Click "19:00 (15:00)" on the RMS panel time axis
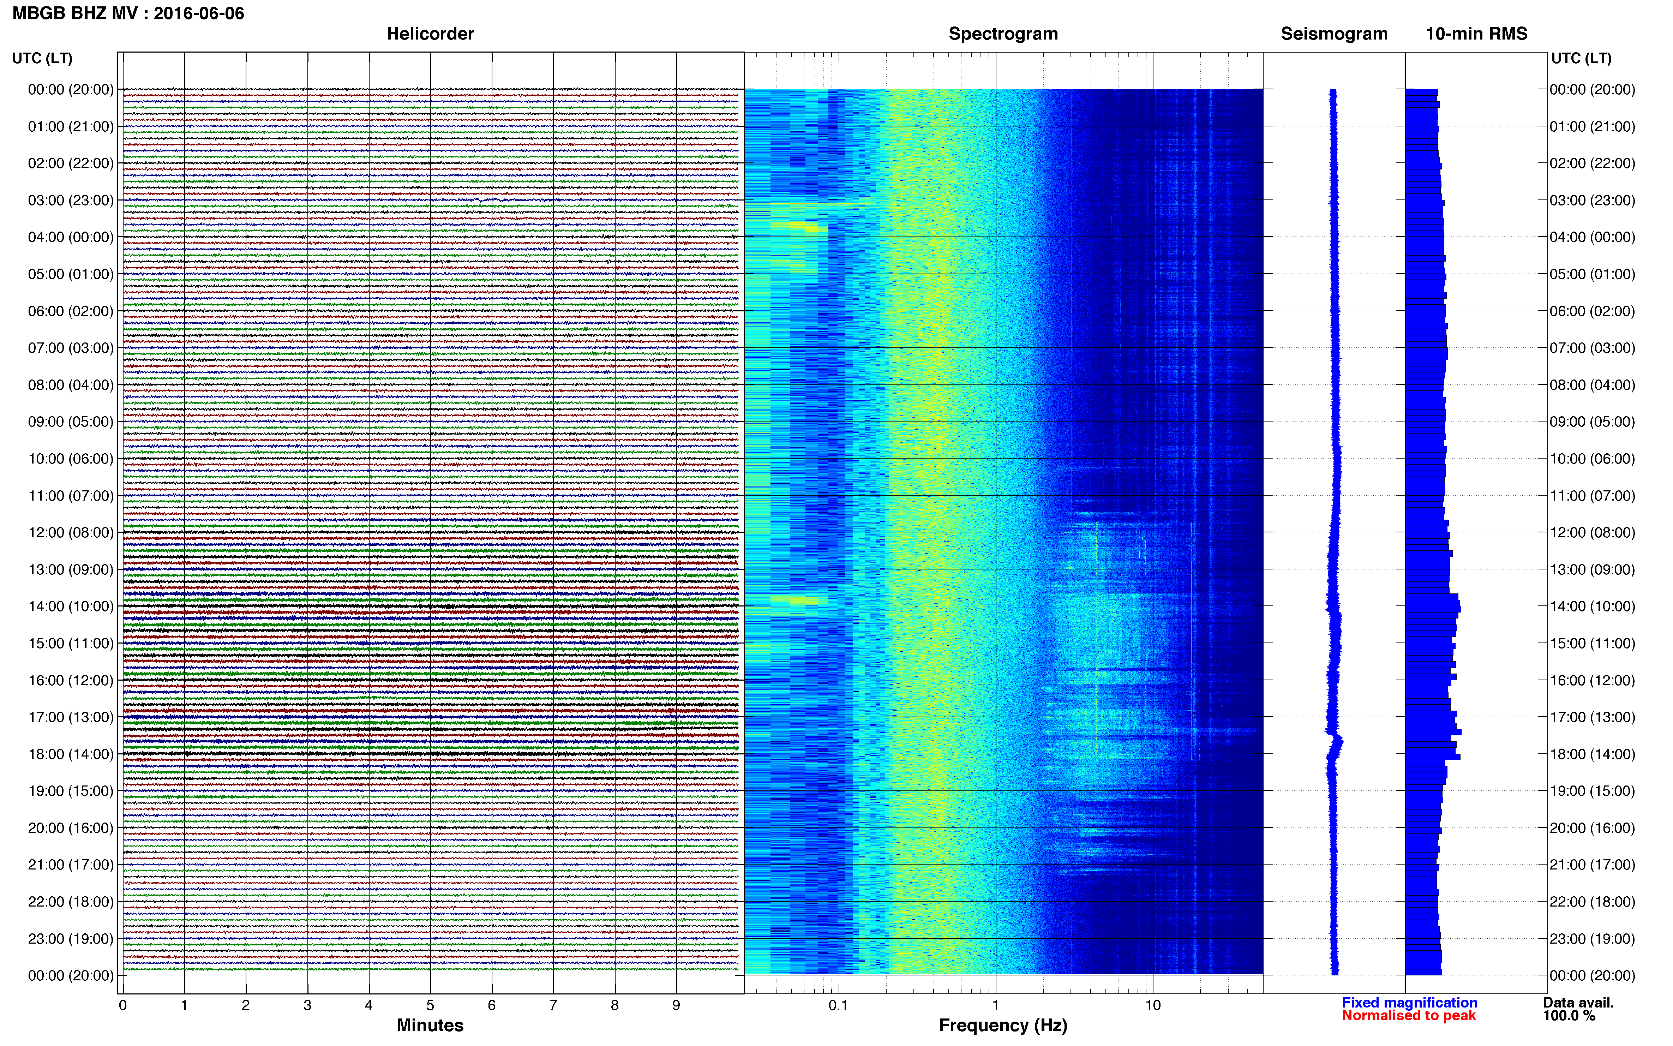The image size is (1673, 1046). 1592,791
